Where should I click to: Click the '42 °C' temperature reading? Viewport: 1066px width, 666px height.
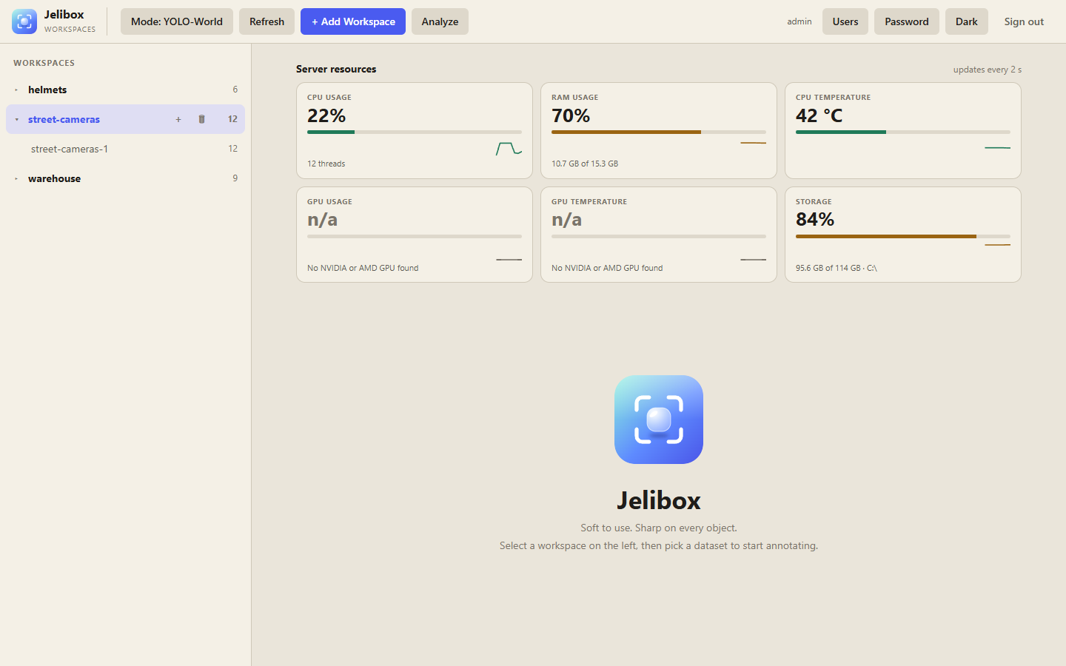tap(819, 115)
